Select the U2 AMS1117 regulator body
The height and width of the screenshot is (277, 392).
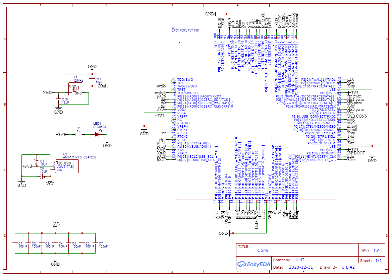(x=67, y=166)
